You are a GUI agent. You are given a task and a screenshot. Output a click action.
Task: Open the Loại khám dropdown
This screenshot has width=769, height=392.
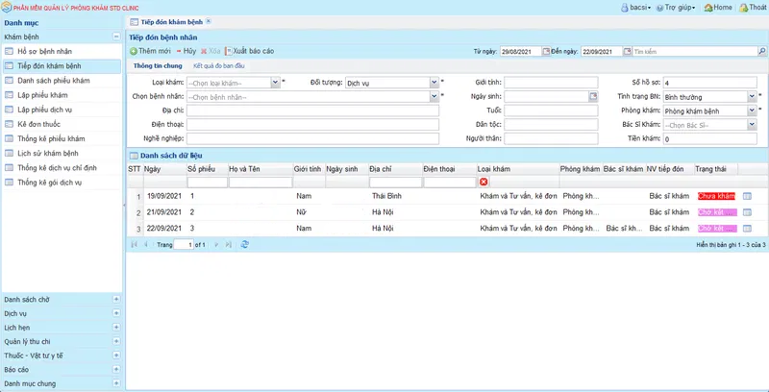275,83
